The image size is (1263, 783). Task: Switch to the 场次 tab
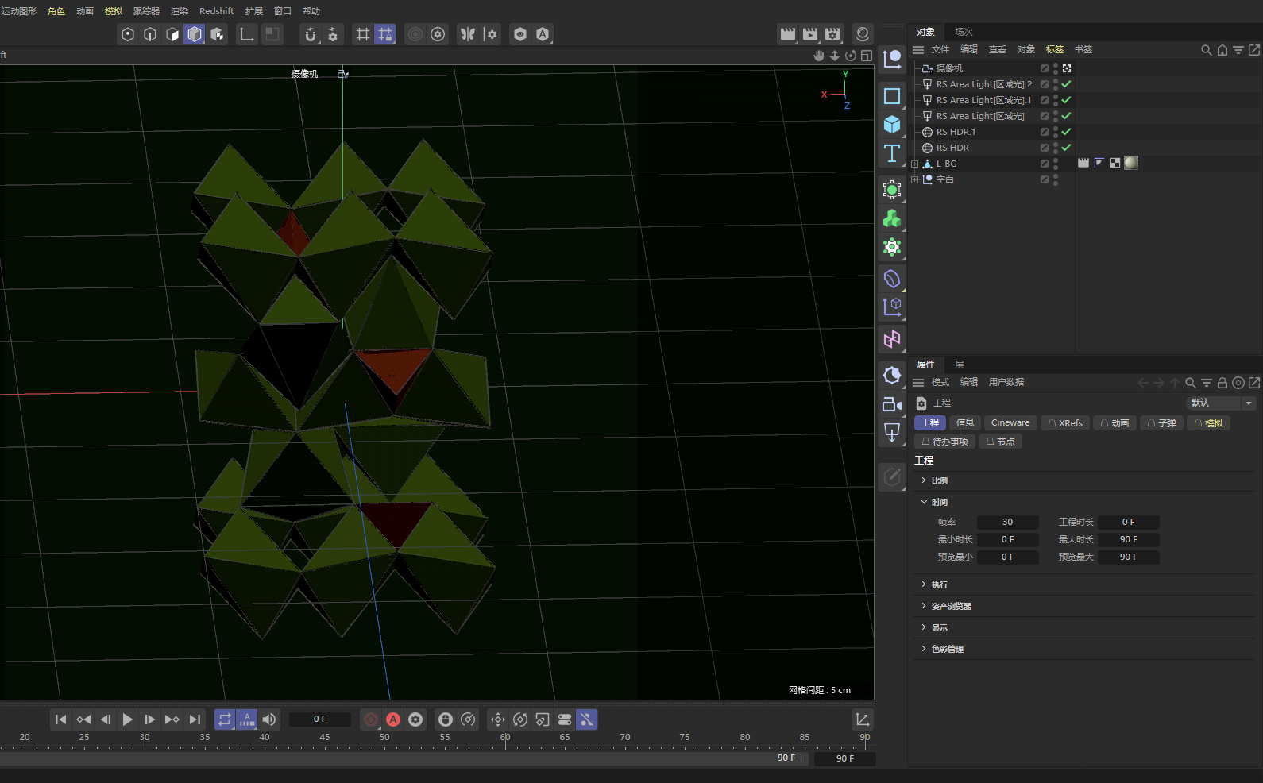click(x=964, y=32)
